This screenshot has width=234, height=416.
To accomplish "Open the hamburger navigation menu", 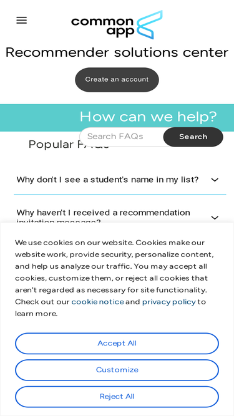I will (21, 21).
